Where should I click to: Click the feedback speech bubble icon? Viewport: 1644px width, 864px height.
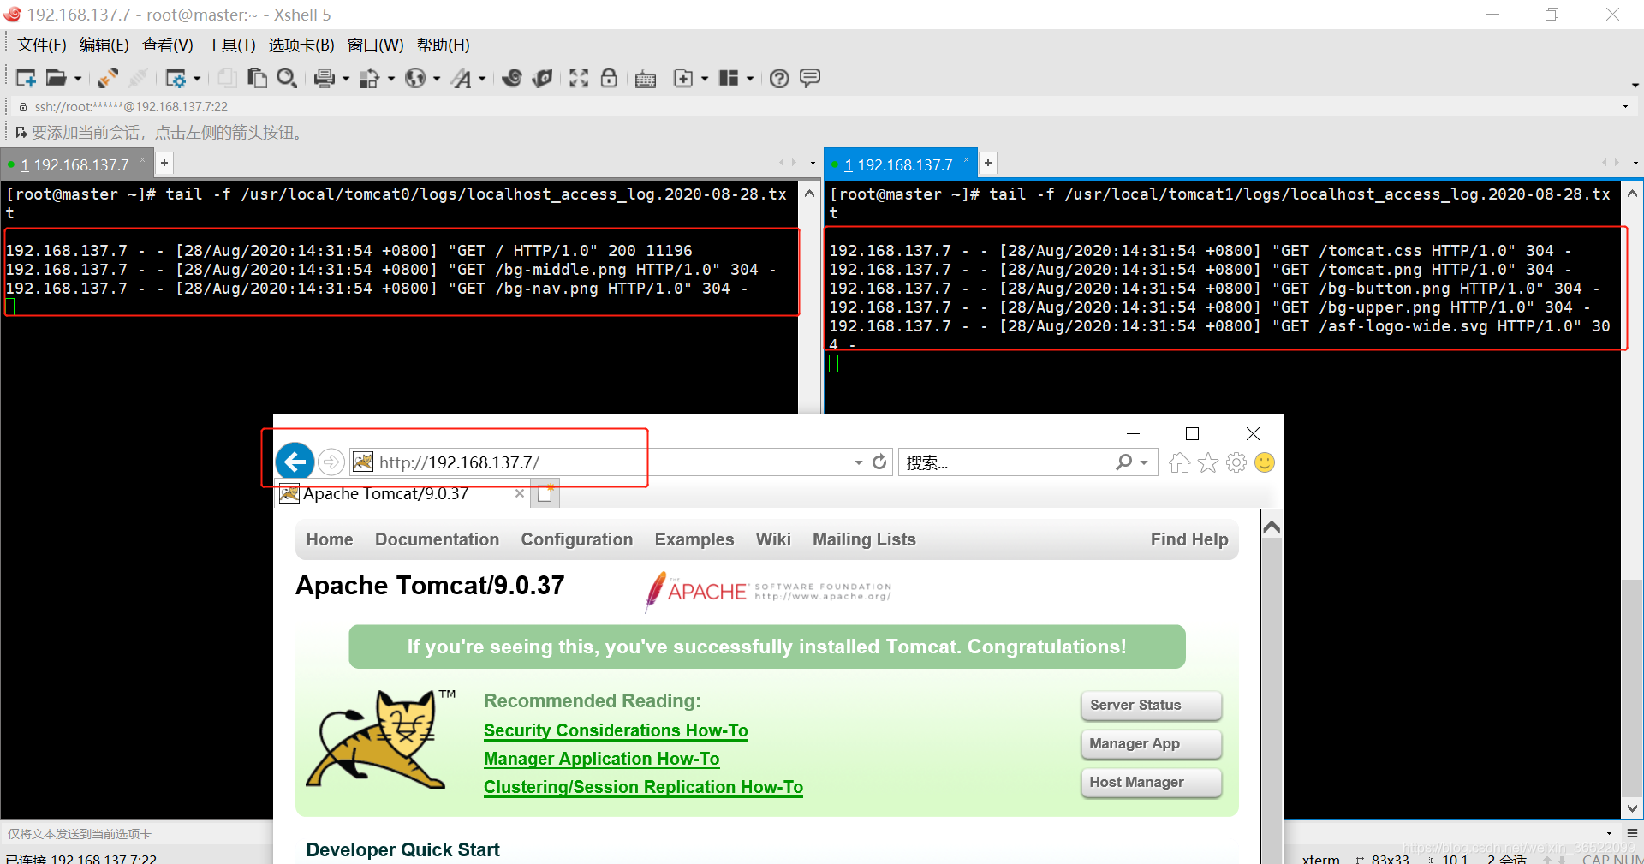click(x=809, y=78)
